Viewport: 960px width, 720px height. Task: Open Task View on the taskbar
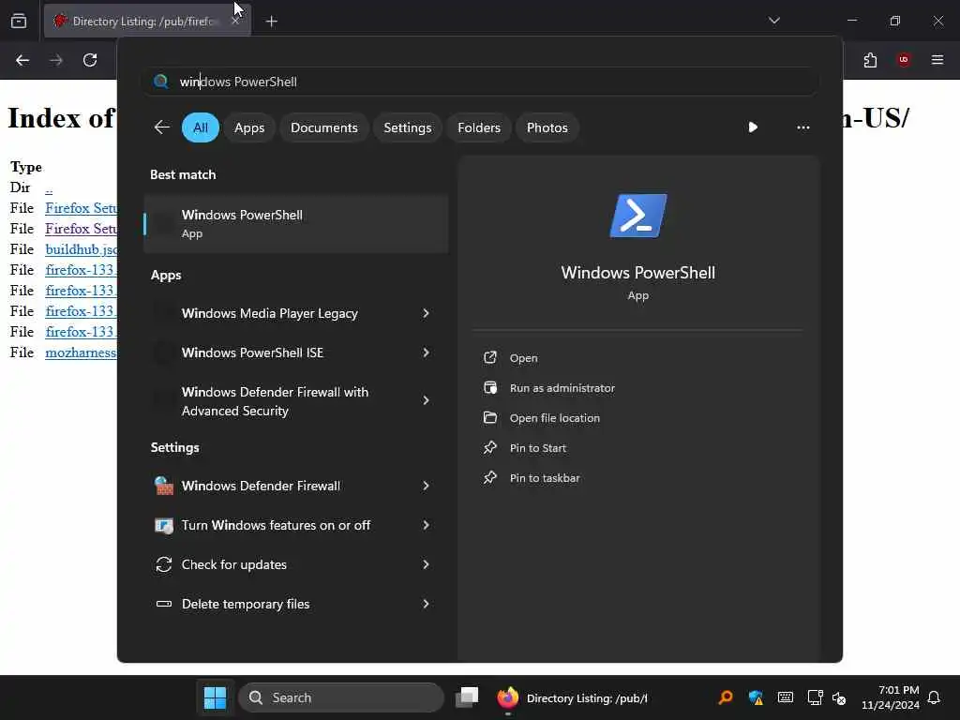(x=467, y=697)
